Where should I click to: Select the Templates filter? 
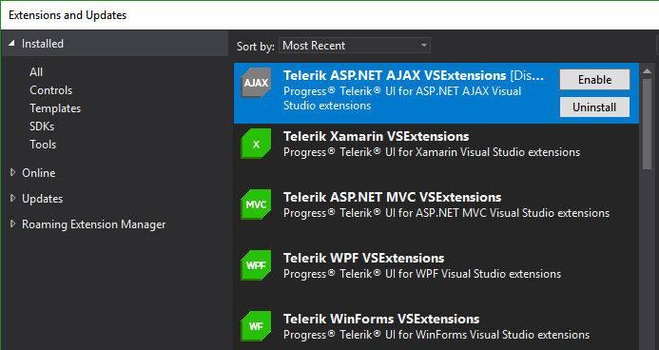(x=55, y=108)
